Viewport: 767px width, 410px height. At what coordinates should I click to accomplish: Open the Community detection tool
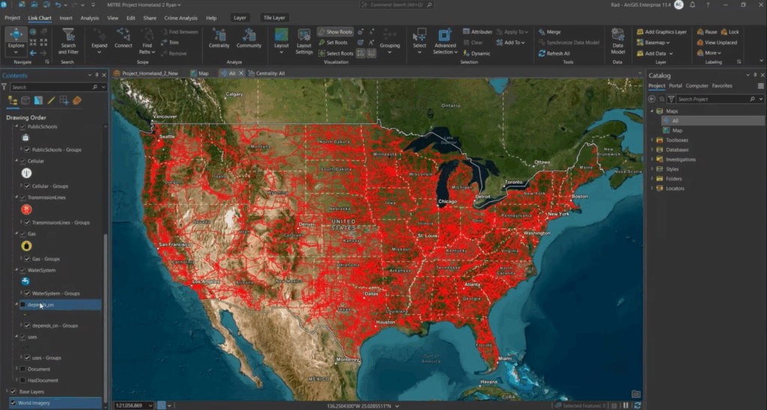coord(249,38)
